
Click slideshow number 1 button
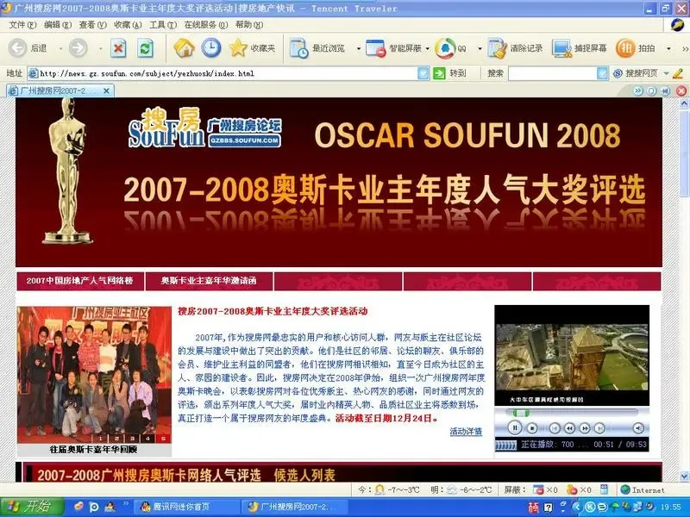tap(100, 439)
